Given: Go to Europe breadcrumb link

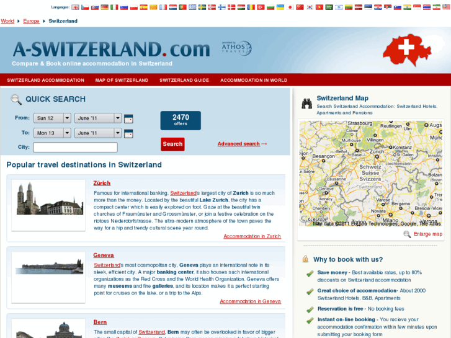Looking at the screenshot, I should click(32, 21).
